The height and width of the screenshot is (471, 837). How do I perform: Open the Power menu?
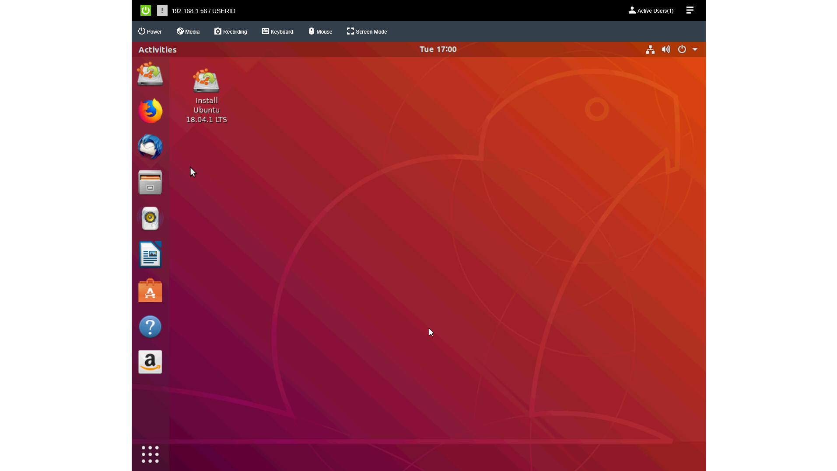150,31
